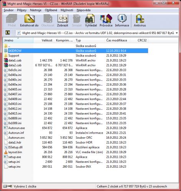Sort by Velikost column header
The height and width of the screenshot is (191, 181).
[44, 40]
